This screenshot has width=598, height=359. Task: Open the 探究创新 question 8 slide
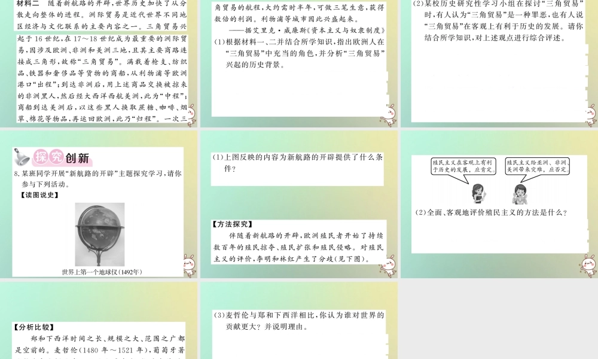(x=99, y=204)
